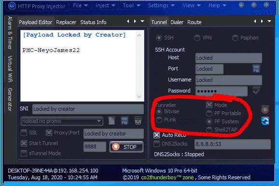Select PF System mode option
The image size is (279, 186).
(209, 121)
